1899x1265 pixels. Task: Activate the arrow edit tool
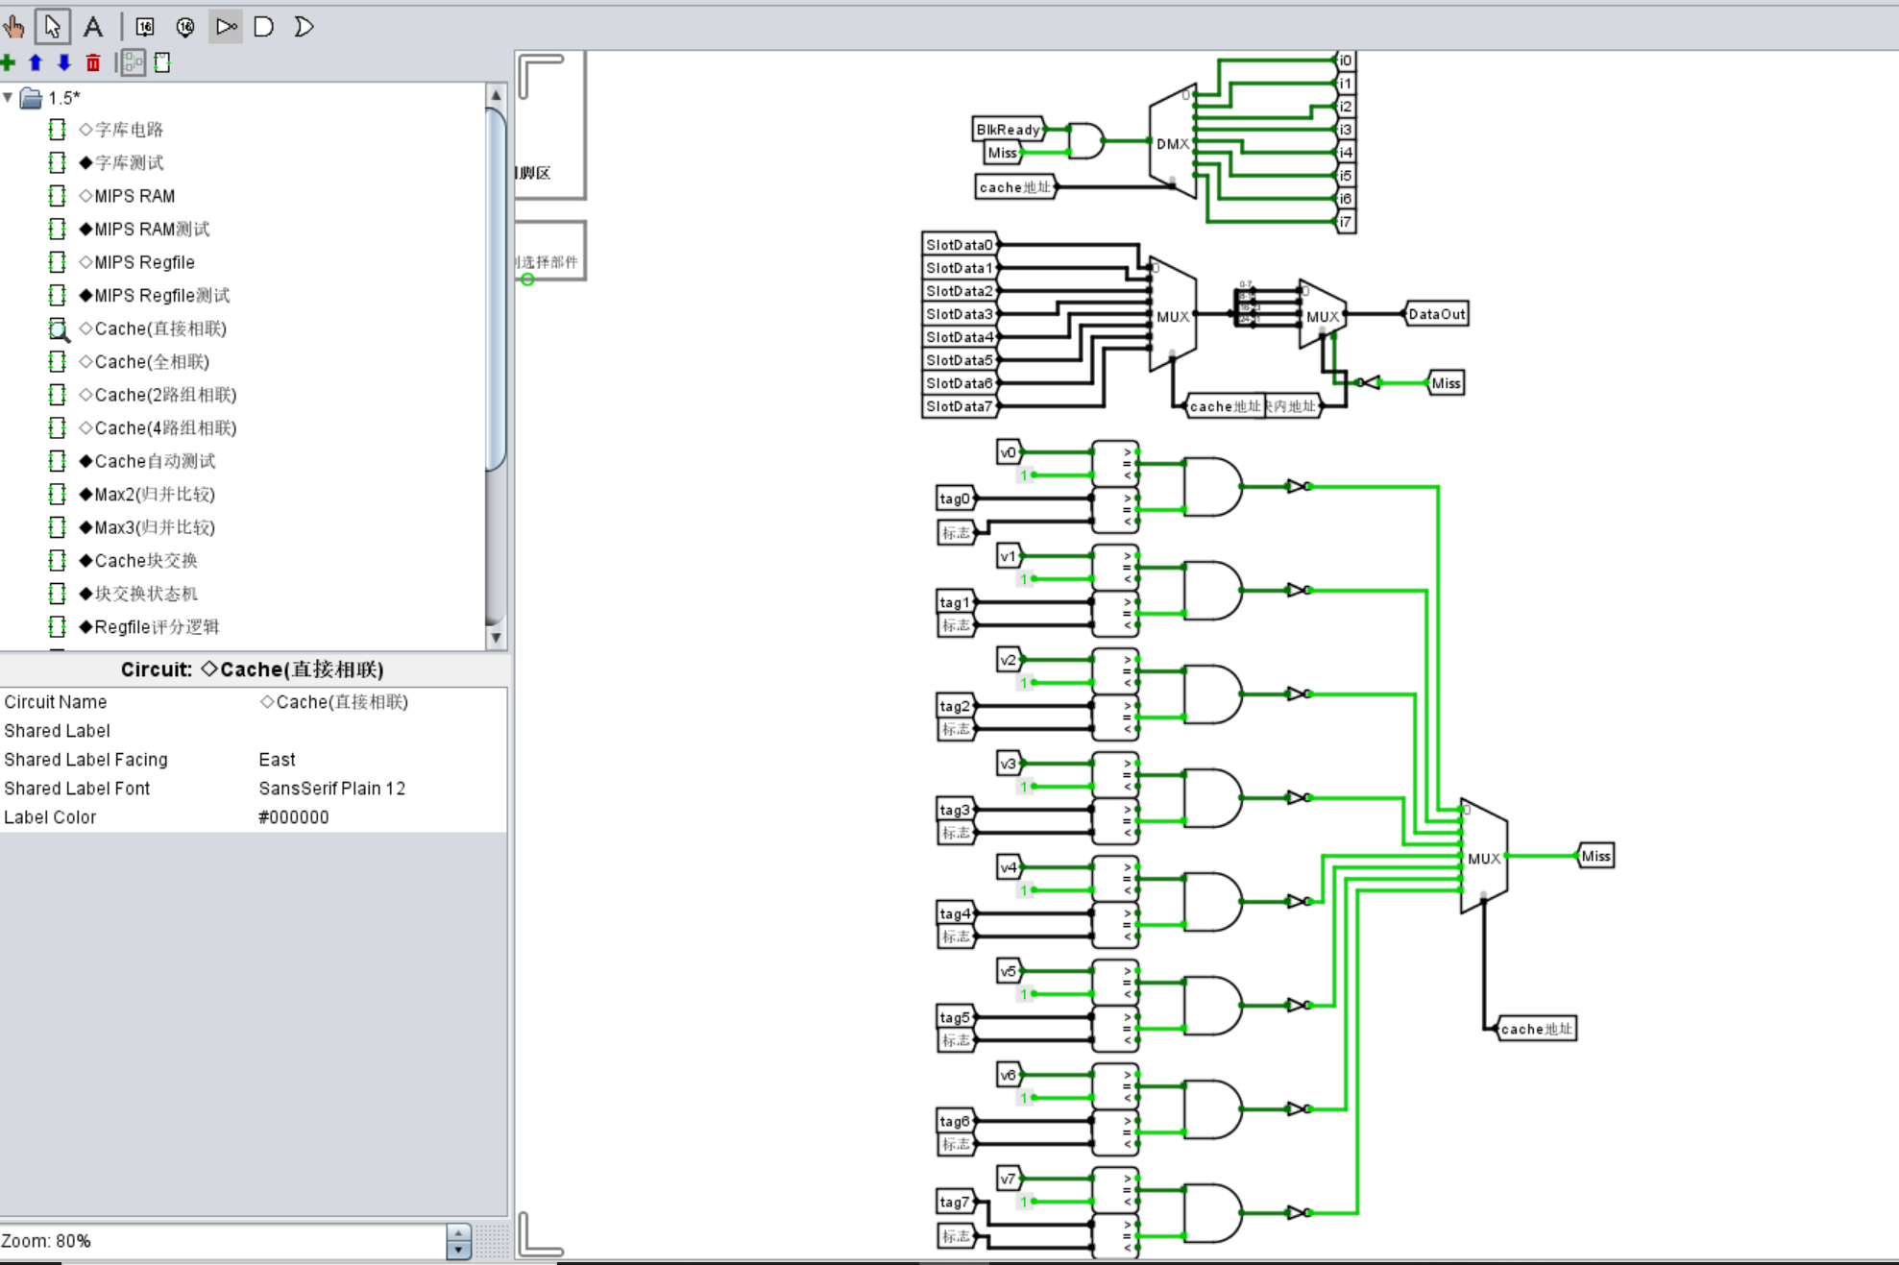(53, 26)
